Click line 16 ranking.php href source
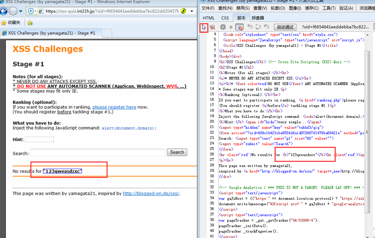Image resolution: width=375 pixels, height=238 pixels. 291,100
